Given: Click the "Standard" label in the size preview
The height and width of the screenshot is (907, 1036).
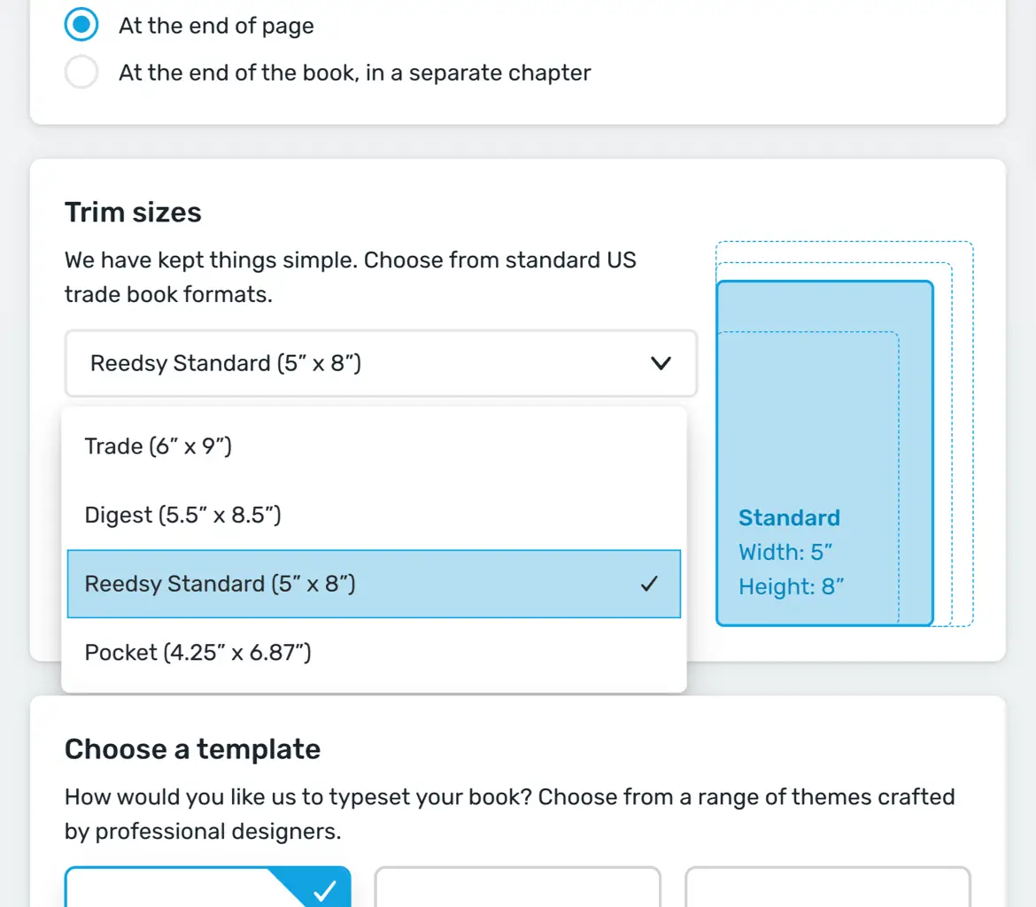Looking at the screenshot, I should click(789, 518).
